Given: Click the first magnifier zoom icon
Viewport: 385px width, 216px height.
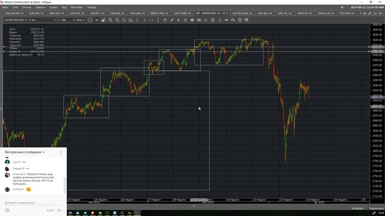Looking at the screenshot, I should 110,20.
